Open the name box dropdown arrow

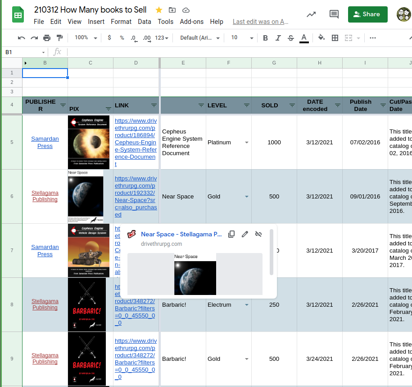[43, 52]
